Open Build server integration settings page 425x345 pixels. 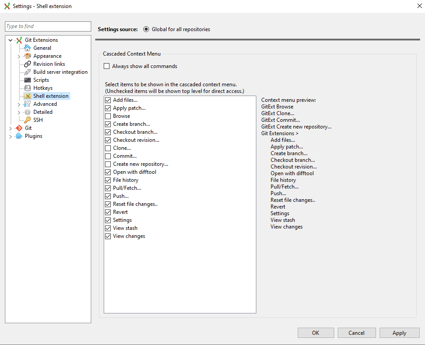pos(61,72)
